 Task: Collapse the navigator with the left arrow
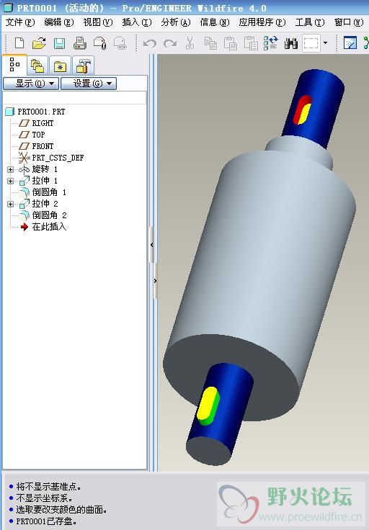click(151, 245)
